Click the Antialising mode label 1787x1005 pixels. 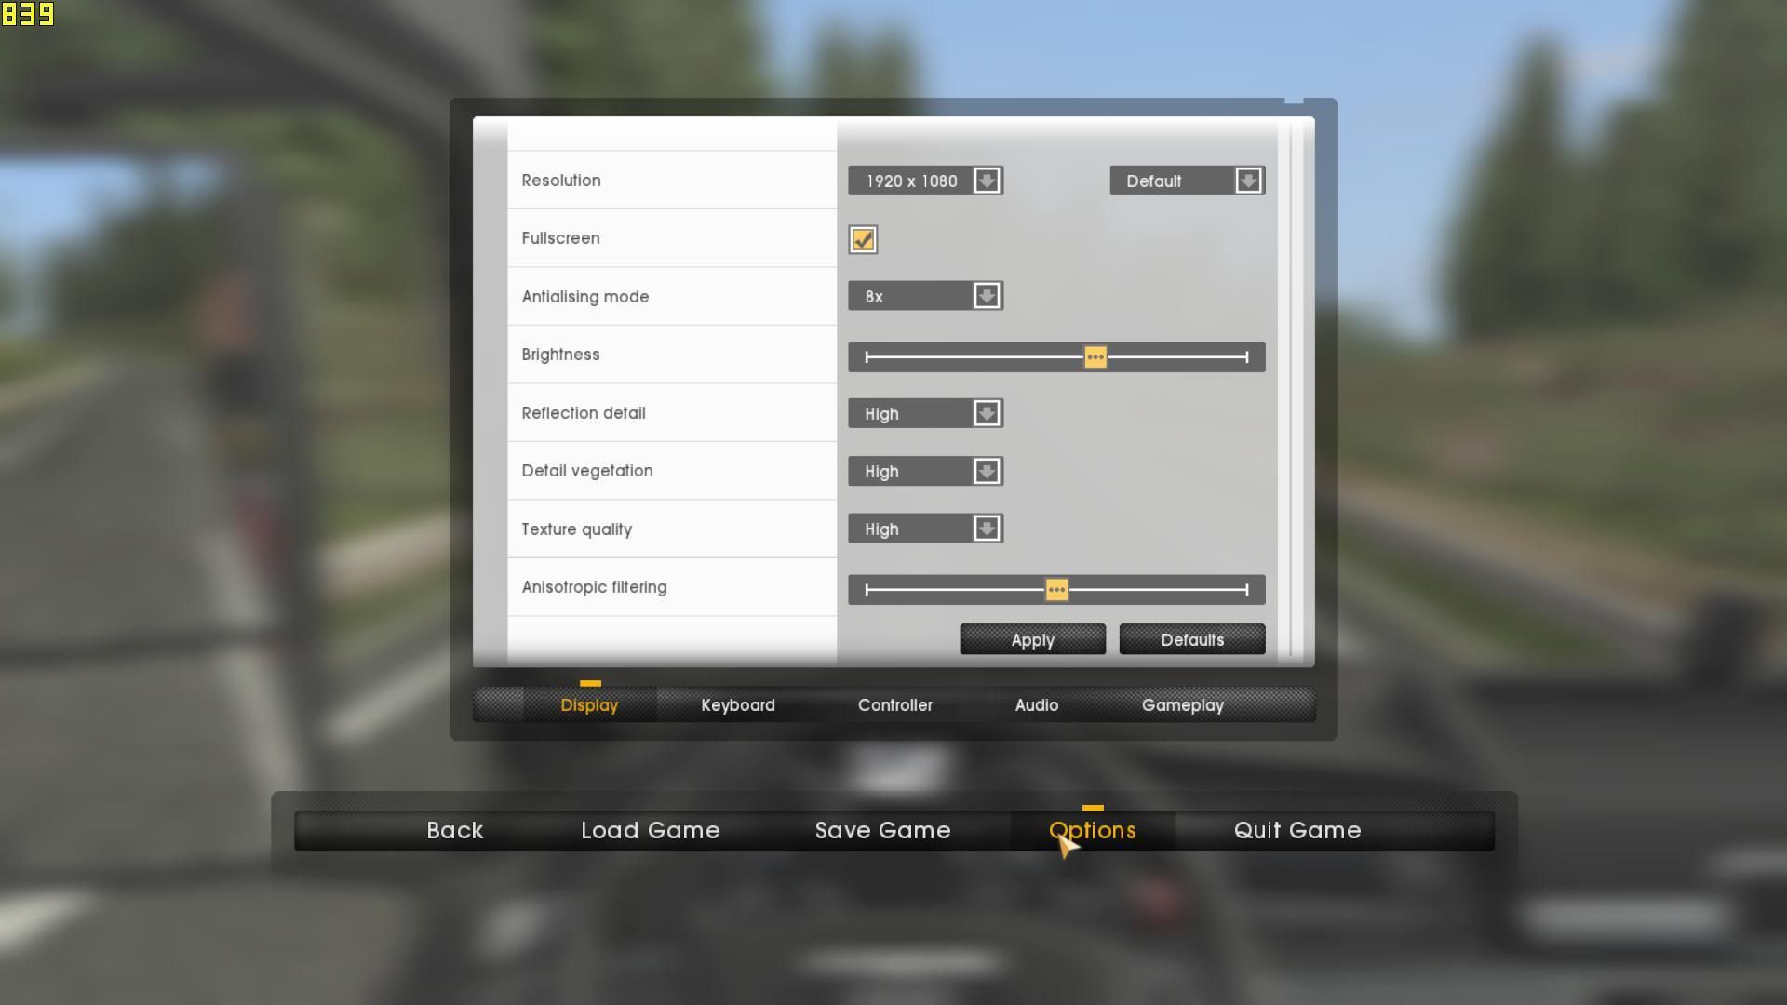585,297
